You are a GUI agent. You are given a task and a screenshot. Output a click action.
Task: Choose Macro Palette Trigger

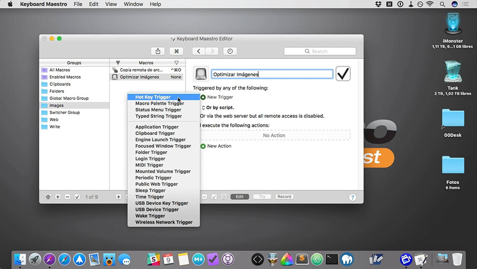pos(164,103)
